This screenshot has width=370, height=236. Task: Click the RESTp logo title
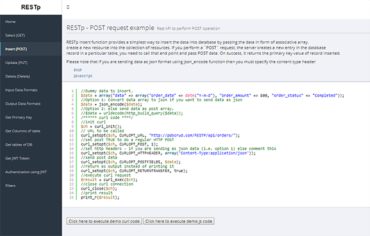tap(31, 7)
